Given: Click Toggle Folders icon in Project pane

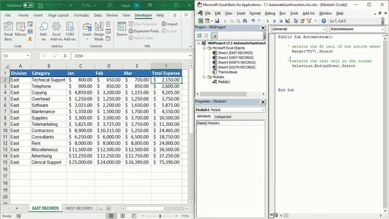Looking at the screenshot, I should click(x=214, y=36).
